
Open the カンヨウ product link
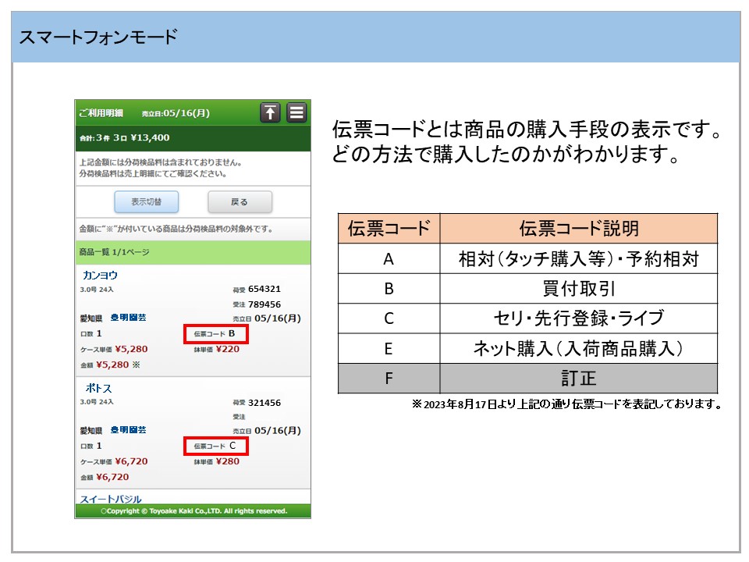(x=100, y=276)
